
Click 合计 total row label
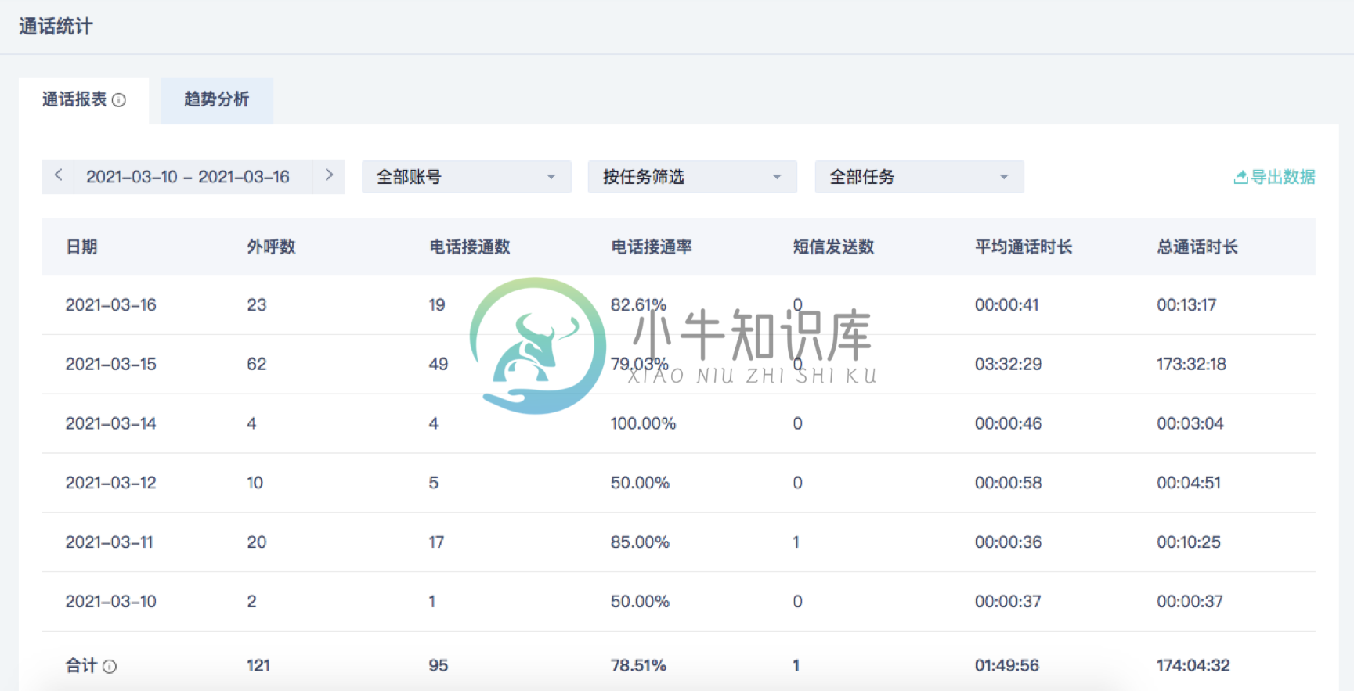pos(81,666)
